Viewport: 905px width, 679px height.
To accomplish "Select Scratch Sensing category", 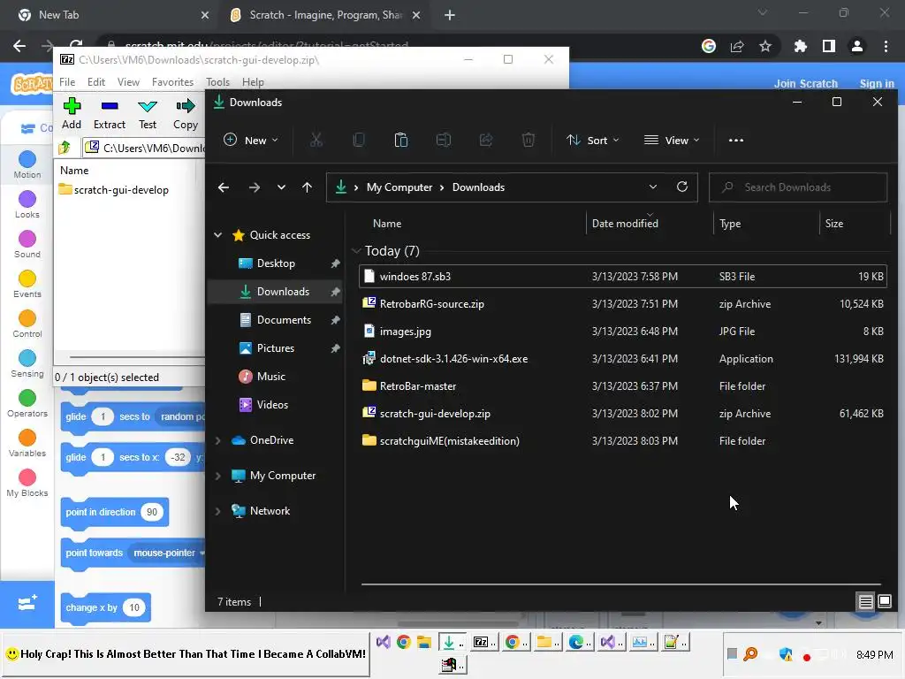I will click(27, 363).
